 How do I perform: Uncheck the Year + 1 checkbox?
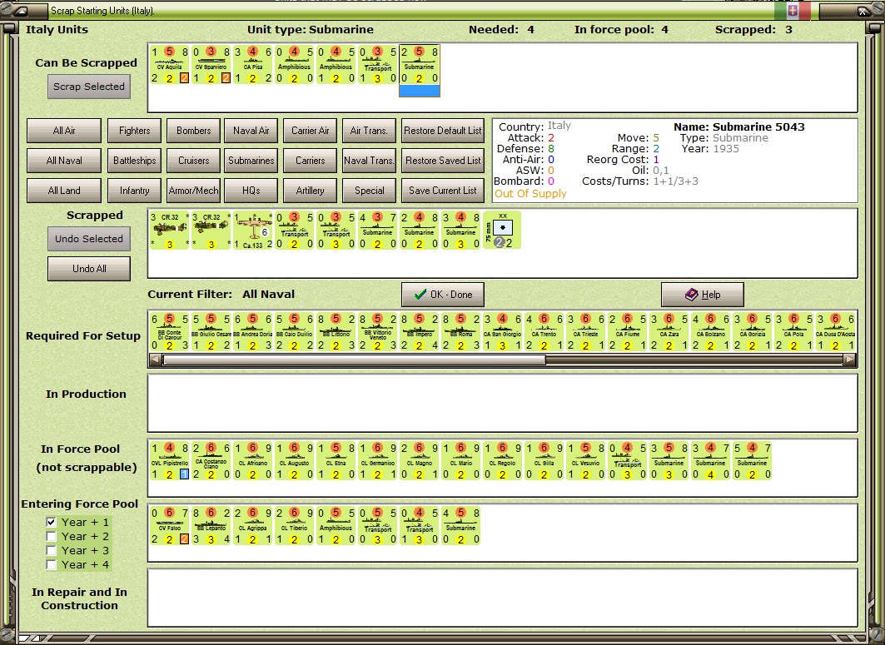[x=52, y=522]
